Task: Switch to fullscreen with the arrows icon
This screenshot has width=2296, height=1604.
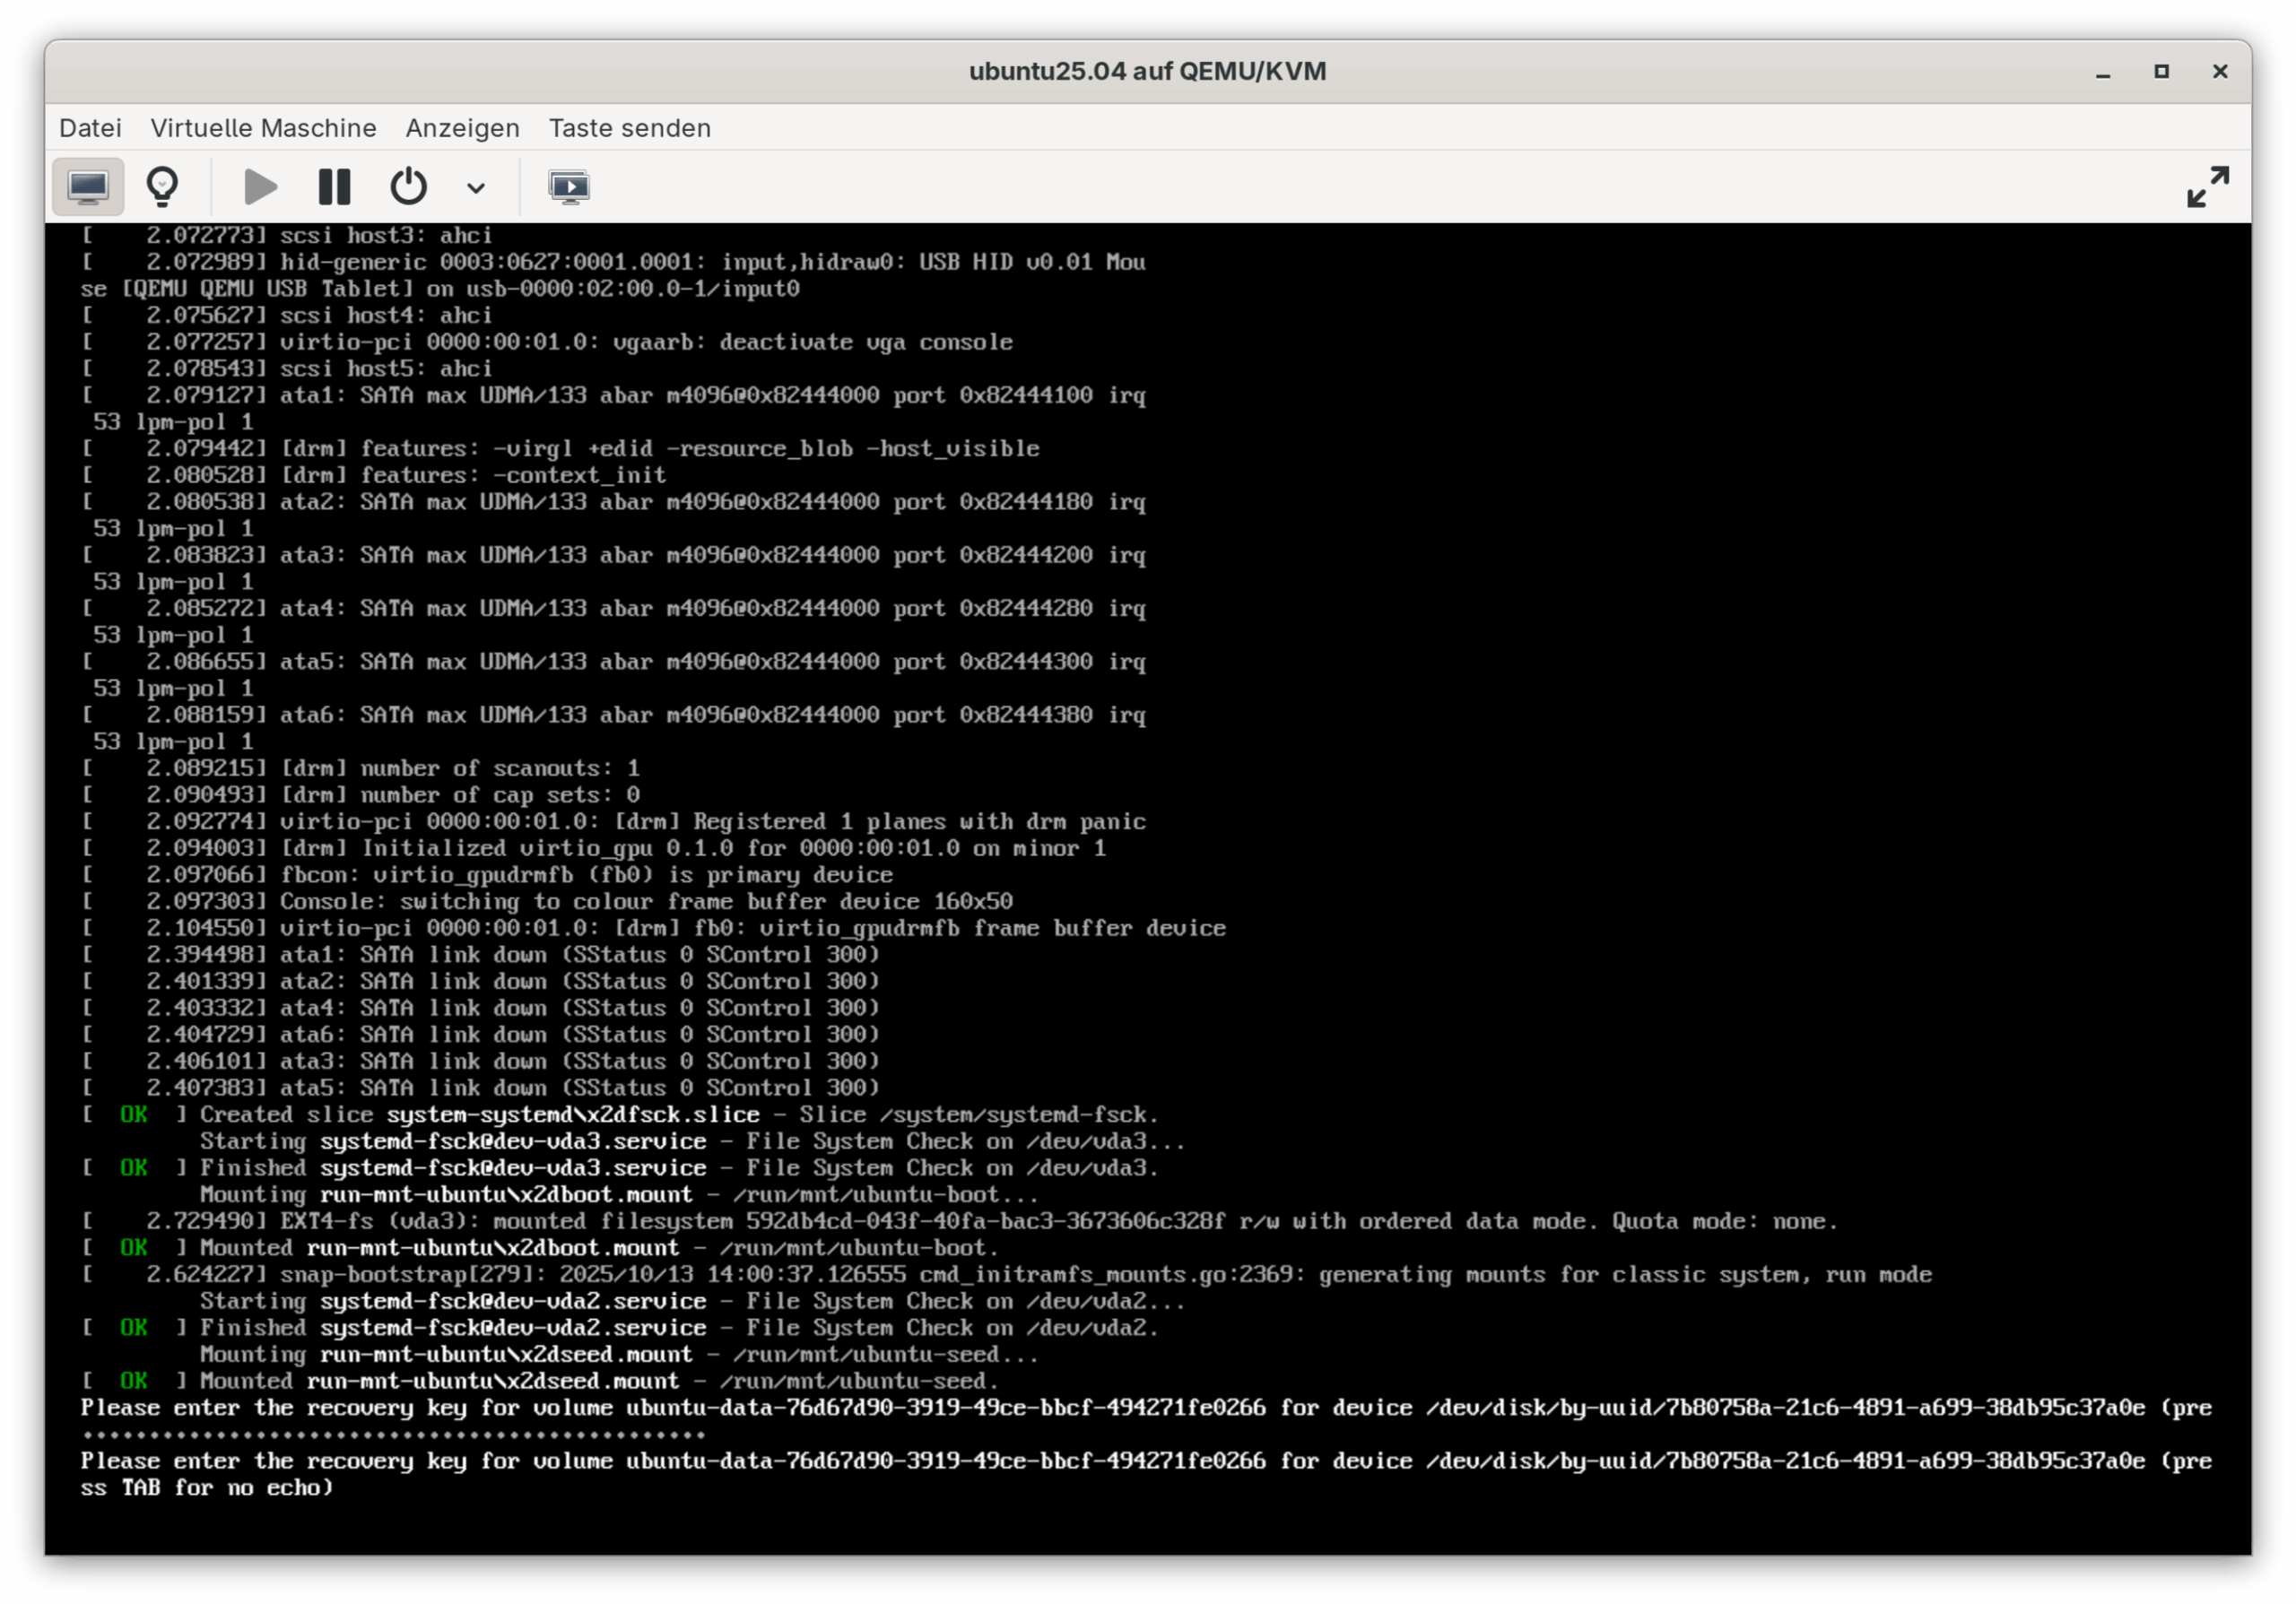Action: click(x=2207, y=186)
